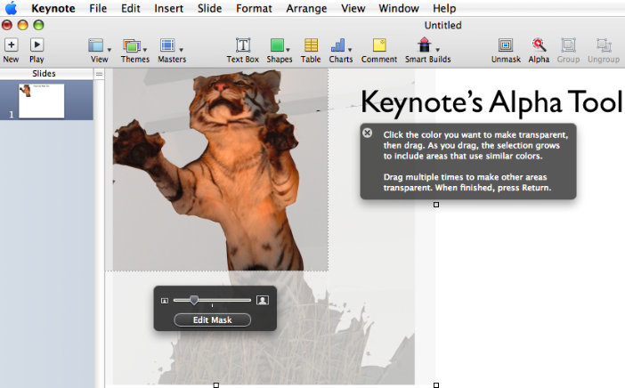Viewport: 625px width, 388px height.
Task: Open the Help menu
Action: pyautogui.click(x=444, y=8)
